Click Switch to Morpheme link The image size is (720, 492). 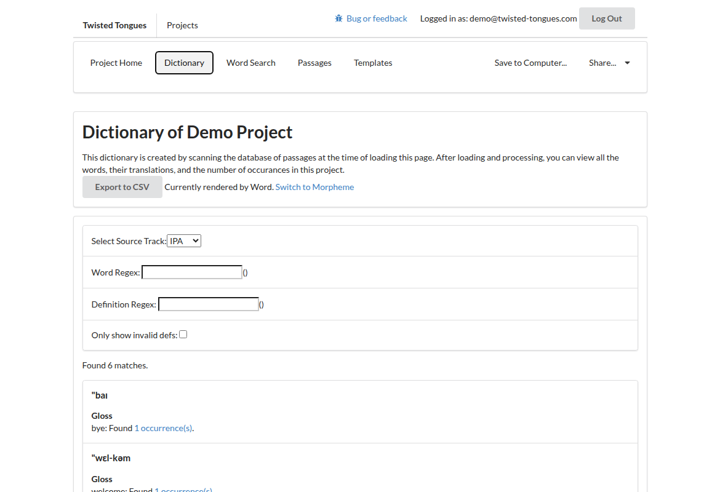click(x=314, y=187)
